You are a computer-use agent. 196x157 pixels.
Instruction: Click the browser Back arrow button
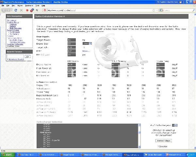pos(4,10)
